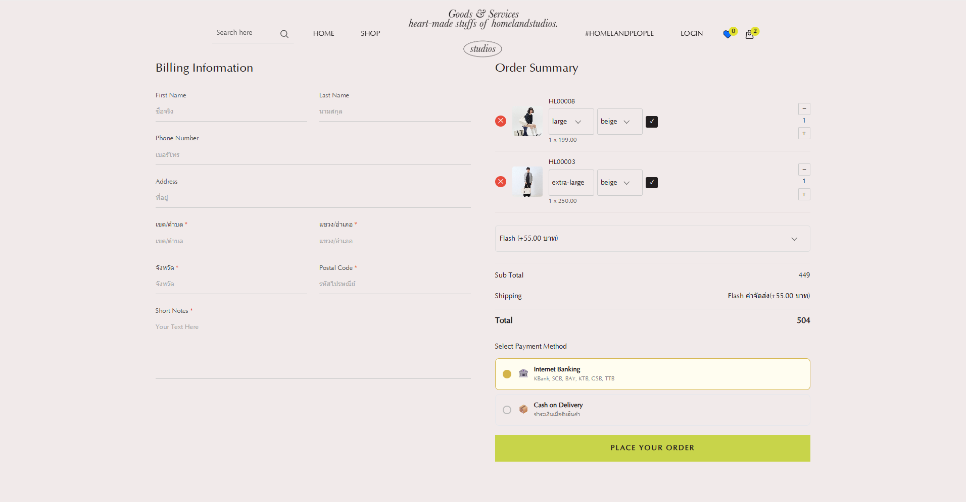The height and width of the screenshot is (502, 966).
Task: Click the จังหวัด input field
Action: [231, 284]
